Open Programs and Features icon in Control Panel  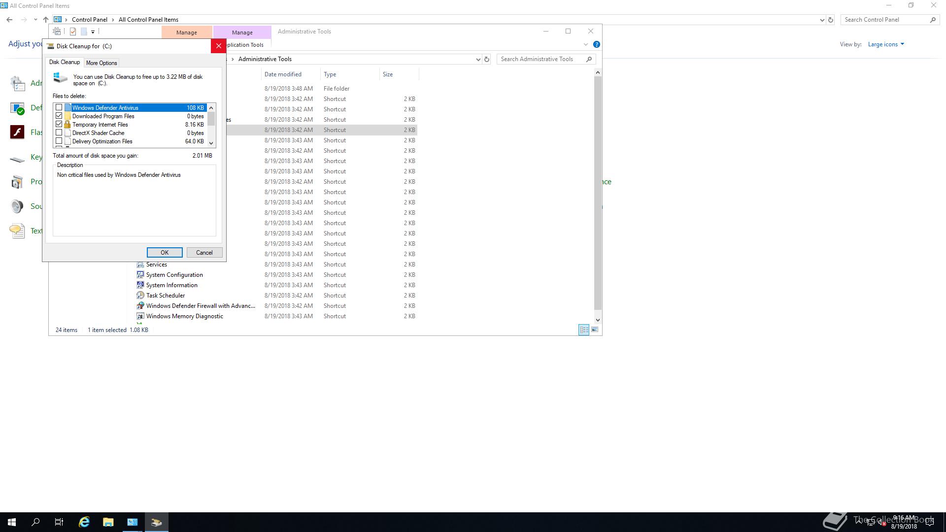pos(18,182)
